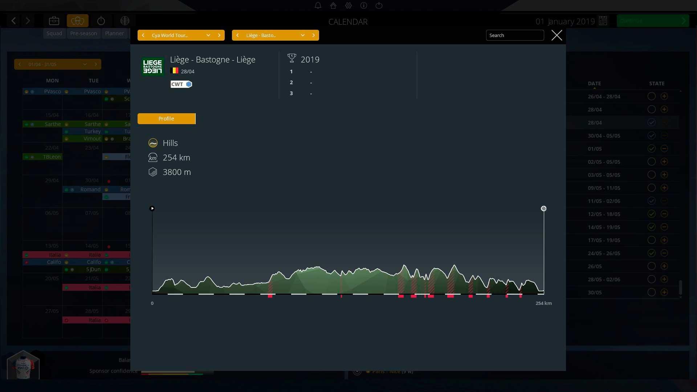Image resolution: width=697 pixels, height=392 pixels.
Task: Expand the Liège - Basto.. race dropdown
Action: pyautogui.click(x=302, y=35)
